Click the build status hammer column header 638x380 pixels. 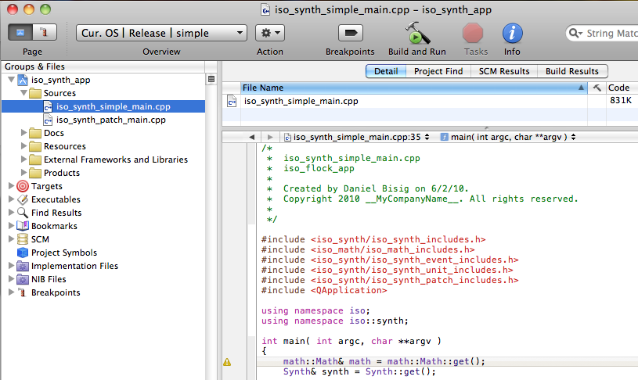(x=597, y=88)
